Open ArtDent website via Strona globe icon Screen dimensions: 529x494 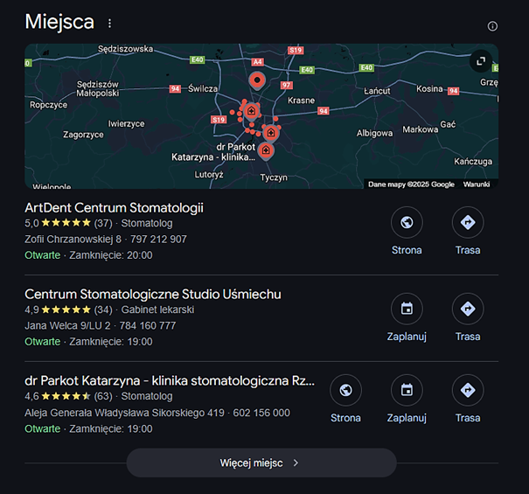point(407,223)
